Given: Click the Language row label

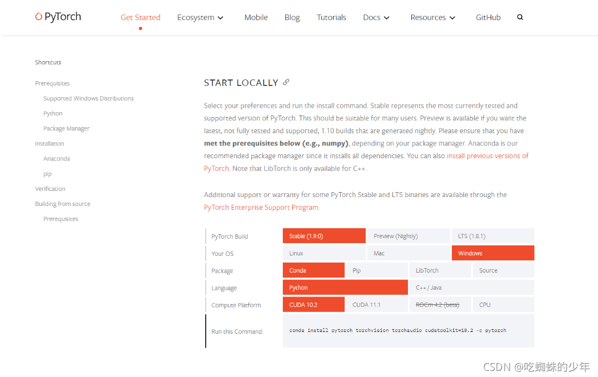Looking at the screenshot, I should [x=224, y=288].
